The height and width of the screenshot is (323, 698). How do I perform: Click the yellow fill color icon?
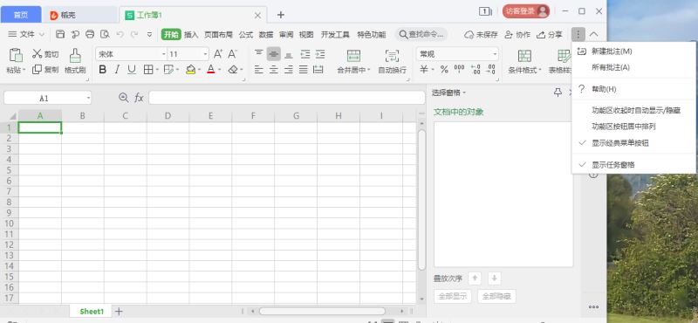[x=190, y=70]
